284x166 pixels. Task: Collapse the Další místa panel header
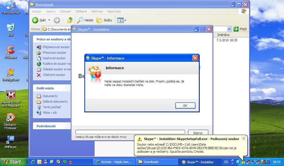52,88
